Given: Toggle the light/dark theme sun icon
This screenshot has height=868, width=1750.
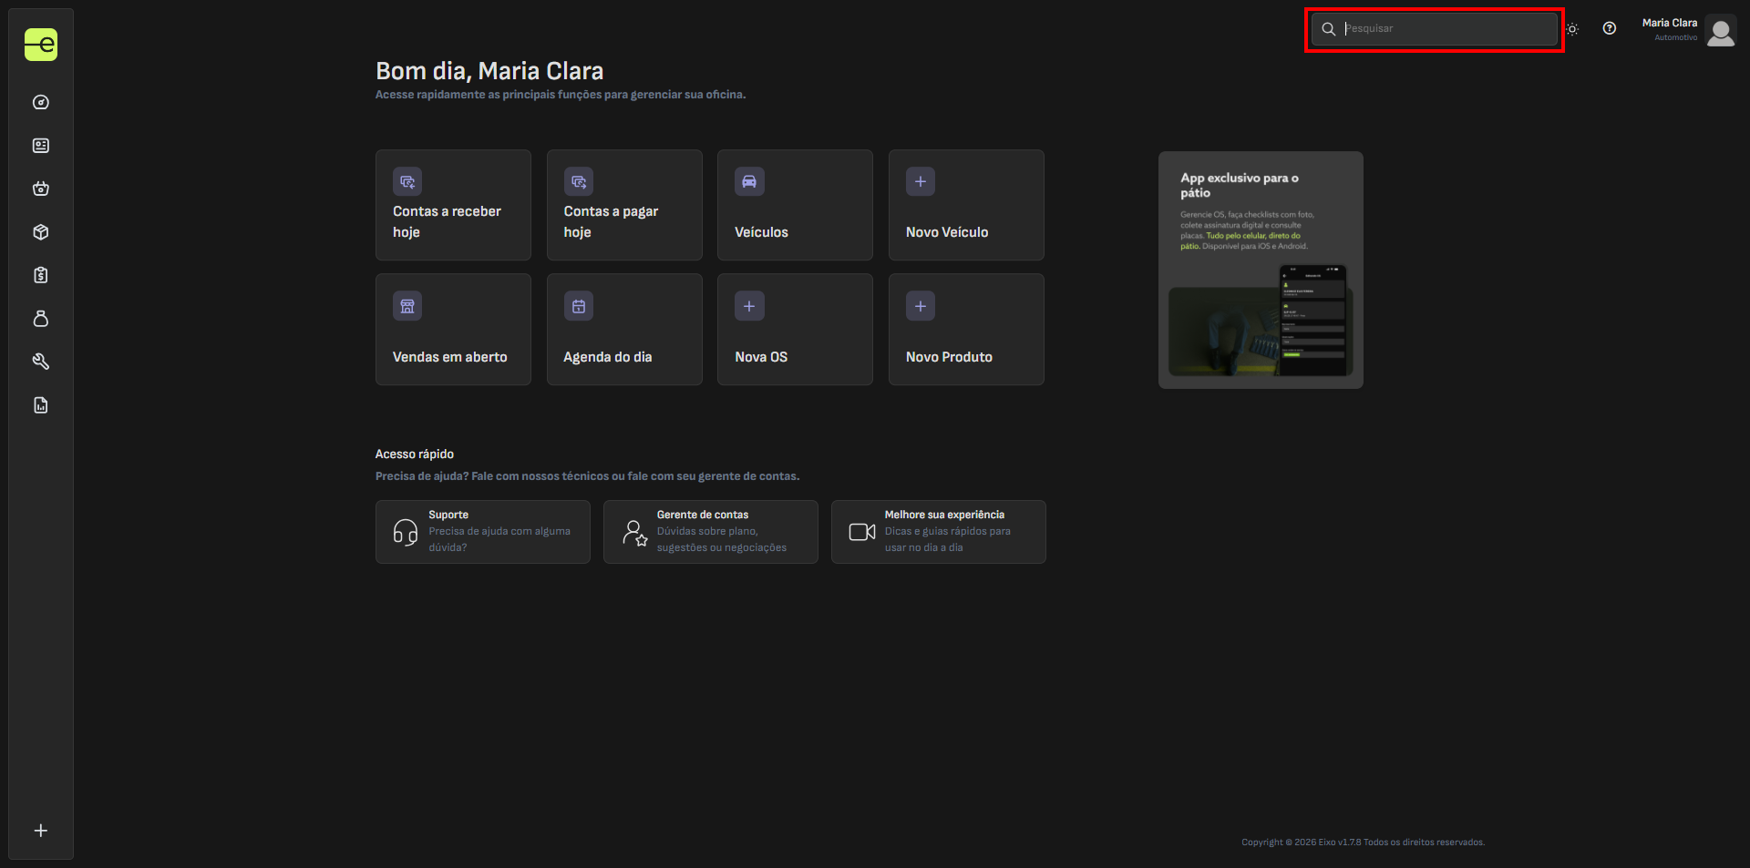Looking at the screenshot, I should 1572,29.
